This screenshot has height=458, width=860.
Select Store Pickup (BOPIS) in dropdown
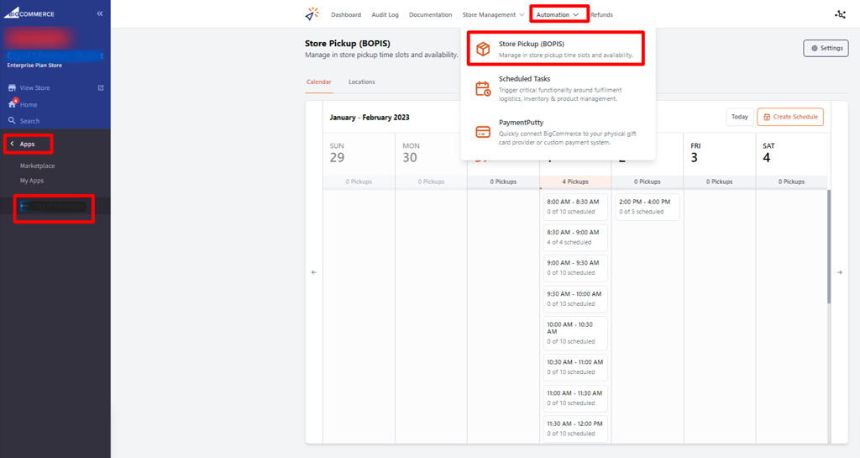click(x=556, y=49)
